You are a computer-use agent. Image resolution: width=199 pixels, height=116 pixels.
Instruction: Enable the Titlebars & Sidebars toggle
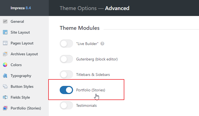click(x=66, y=74)
